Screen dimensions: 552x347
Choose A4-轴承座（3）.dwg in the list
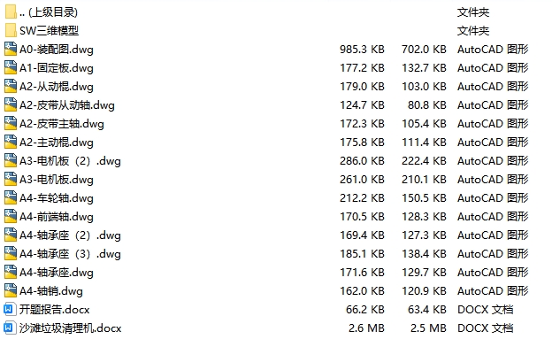pos(70,254)
